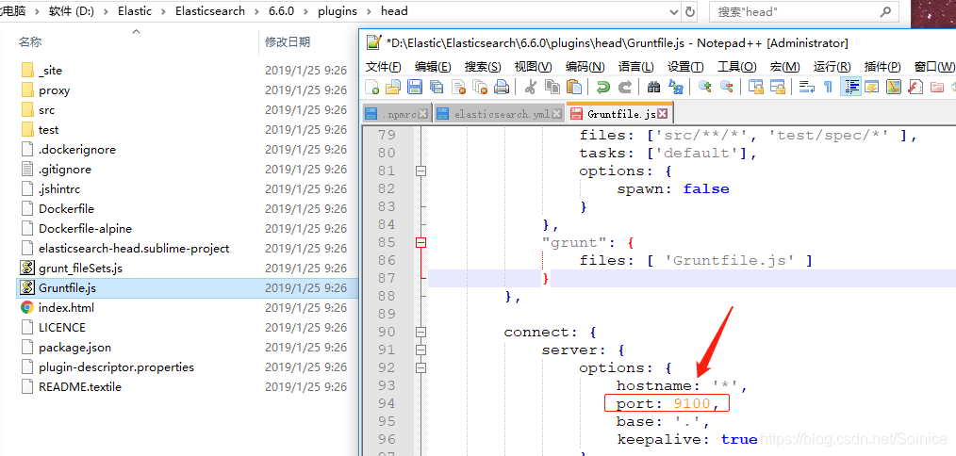
Task: Open the 工具(O) menu
Action: [737, 67]
